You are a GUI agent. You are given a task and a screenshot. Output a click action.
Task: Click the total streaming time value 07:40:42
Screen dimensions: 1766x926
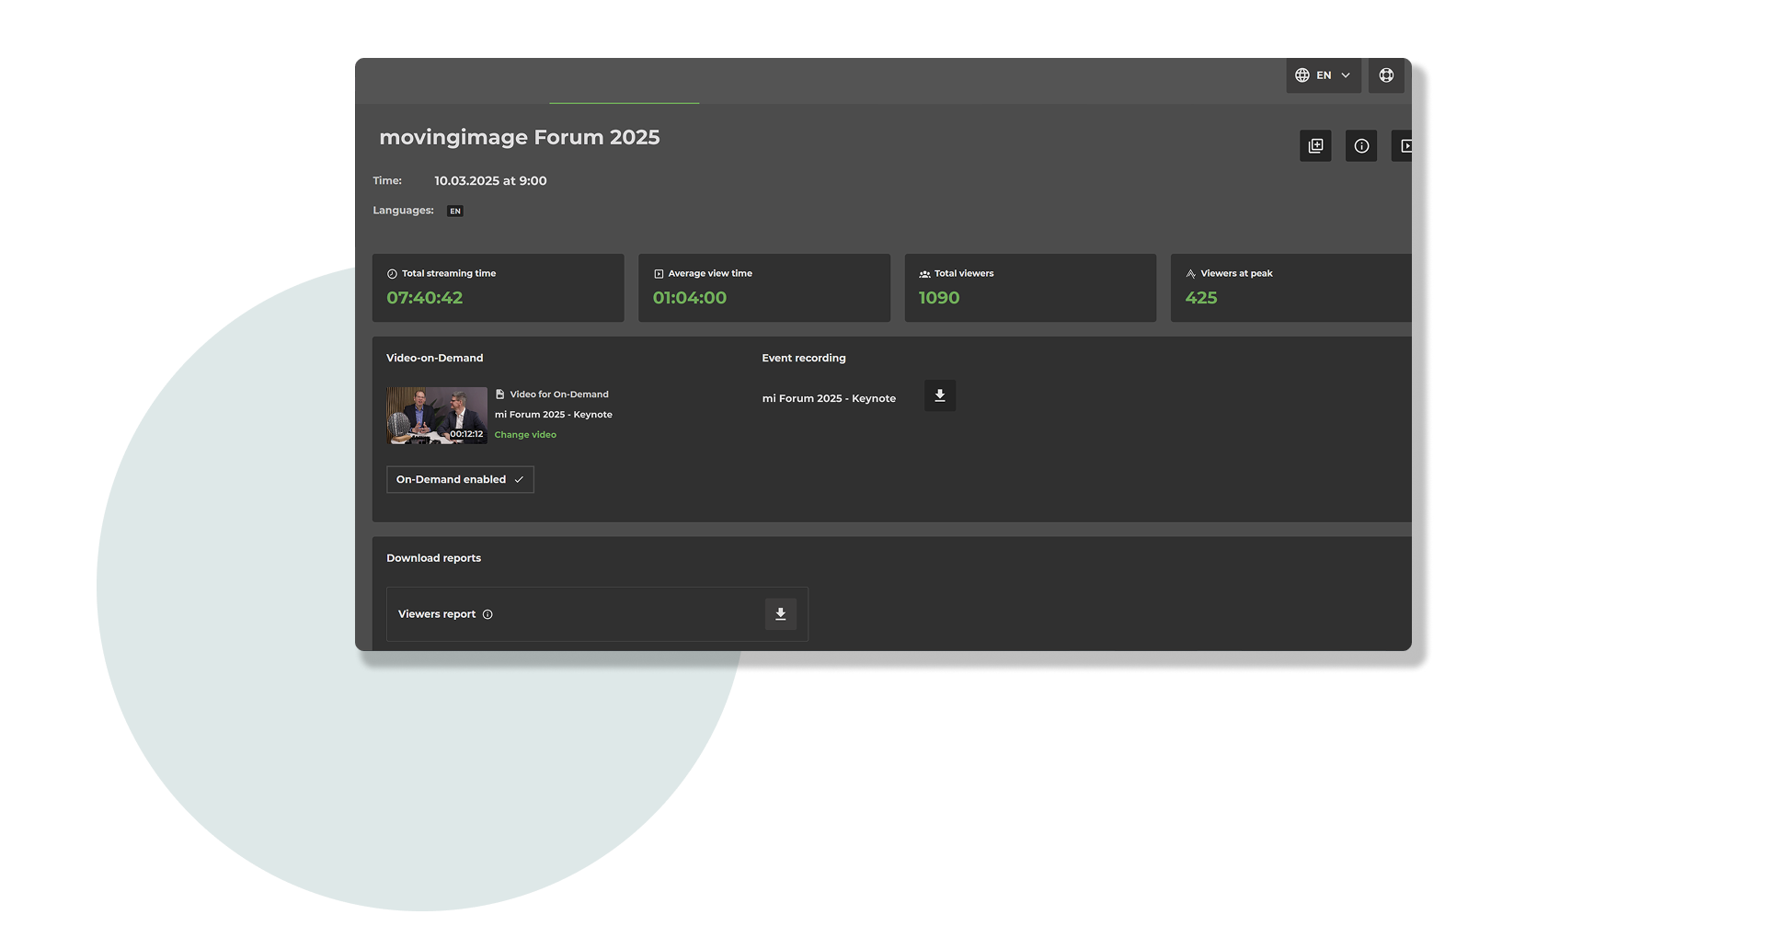(x=425, y=298)
